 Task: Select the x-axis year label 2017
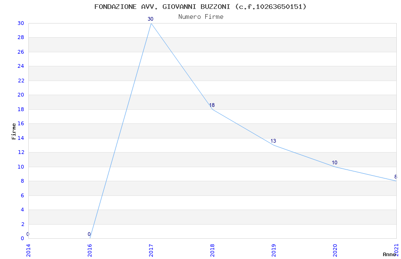click(x=151, y=251)
